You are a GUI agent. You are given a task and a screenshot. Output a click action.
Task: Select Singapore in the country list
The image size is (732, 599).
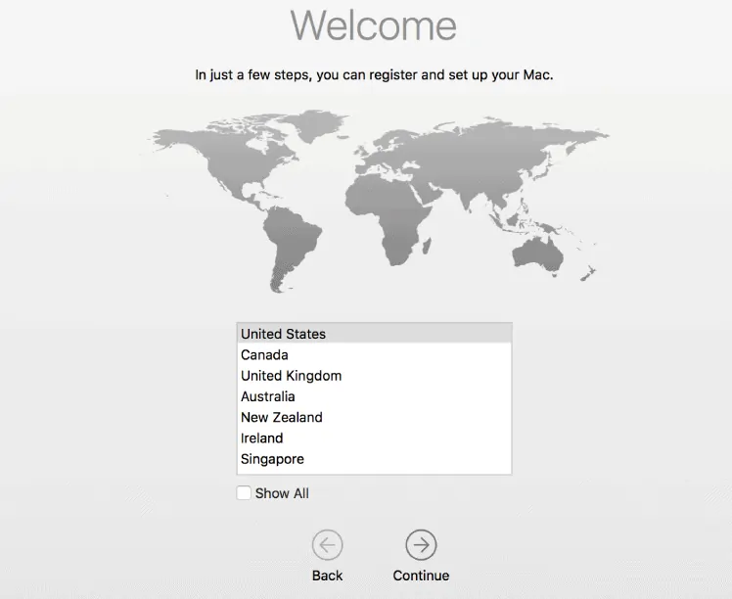click(272, 459)
